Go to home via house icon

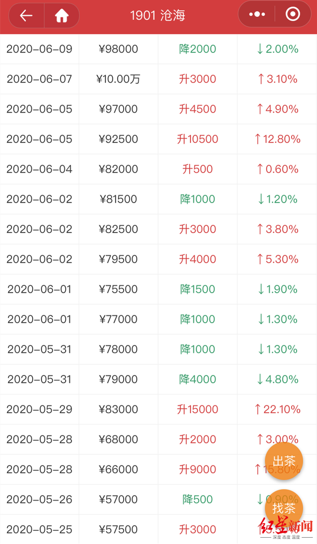click(62, 16)
